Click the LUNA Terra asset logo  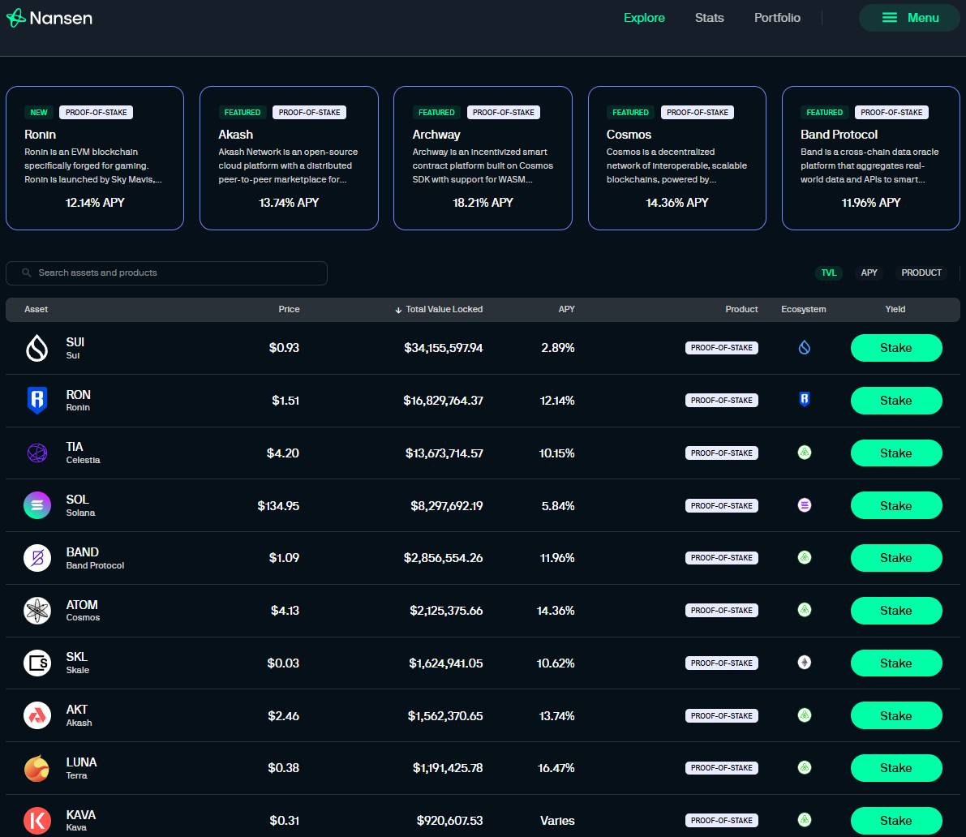pyautogui.click(x=37, y=768)
